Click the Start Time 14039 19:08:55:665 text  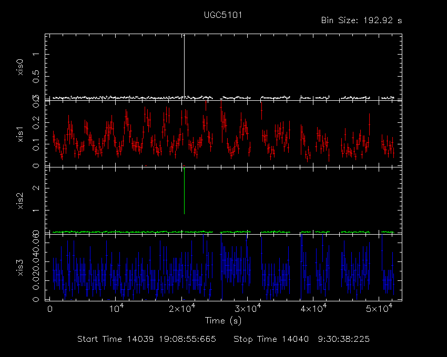pyautogui.click(x=147, y=339)
